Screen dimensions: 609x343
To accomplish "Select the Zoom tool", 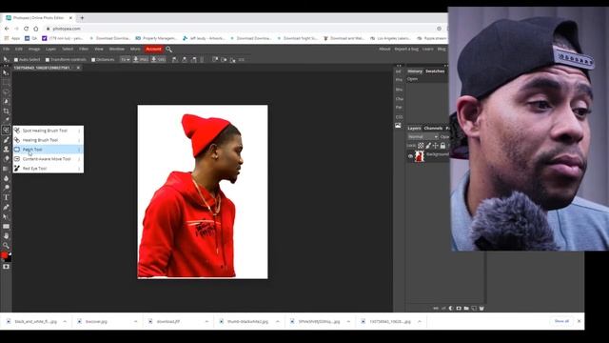I will [x=6, y=246].
